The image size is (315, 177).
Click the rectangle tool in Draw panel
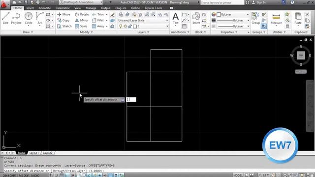(48, 14)
